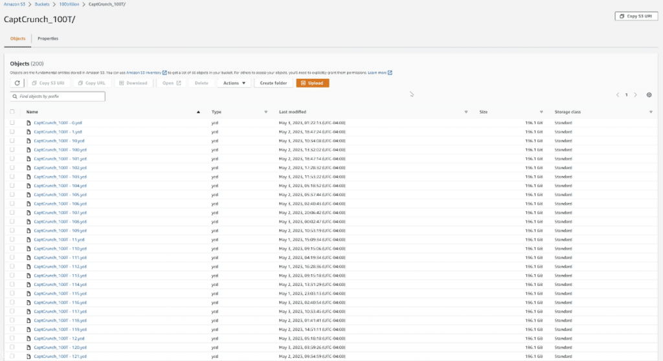Open CaptCrunch_100T - 116.ycd file link
663x361 pixels.
(60, 302)
